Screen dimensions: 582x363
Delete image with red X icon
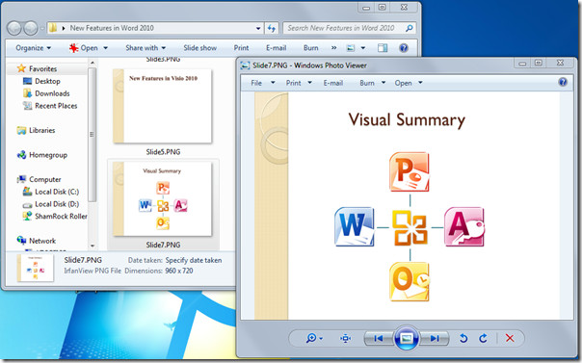point(510,338)
